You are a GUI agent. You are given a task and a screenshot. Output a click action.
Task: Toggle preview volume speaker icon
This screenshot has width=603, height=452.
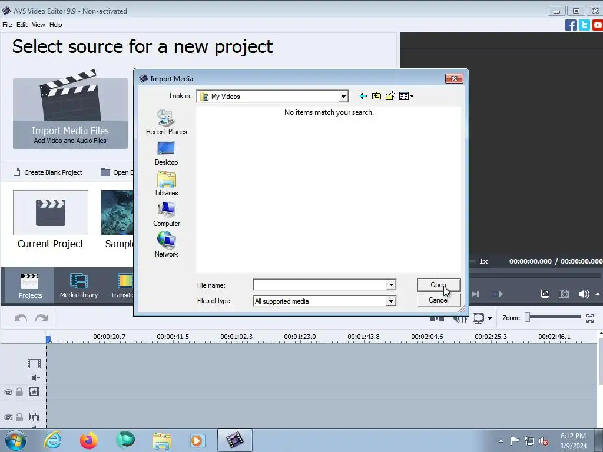[x=584, y=294]
